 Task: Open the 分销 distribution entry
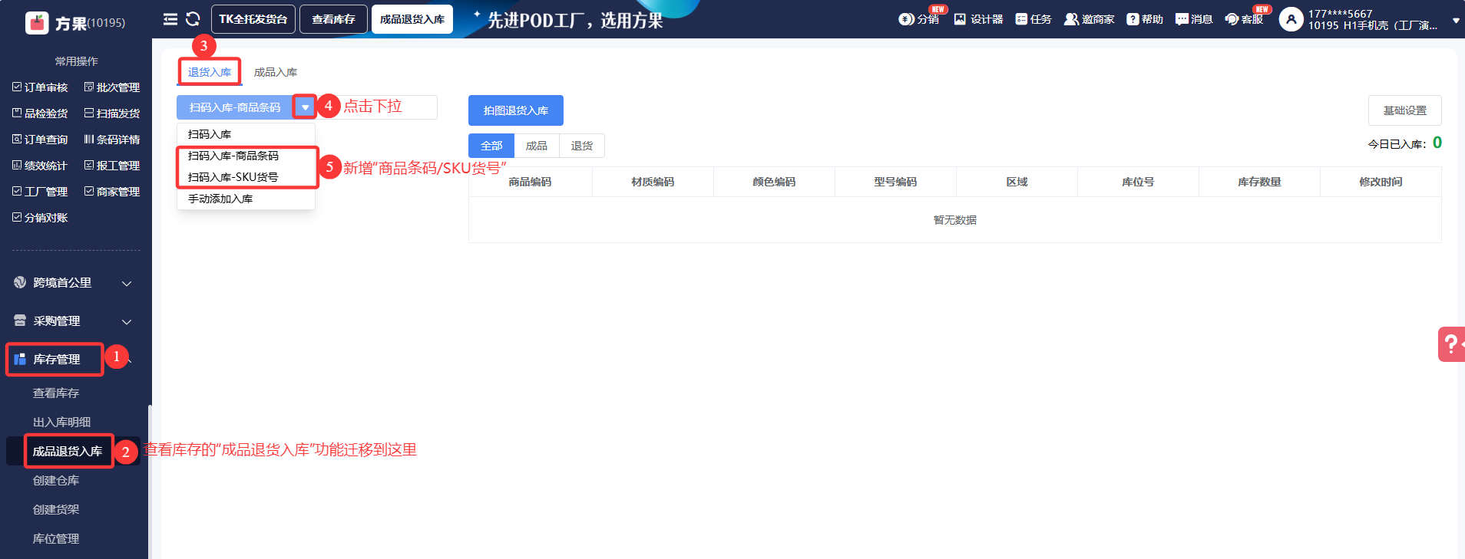coord(919,19)
